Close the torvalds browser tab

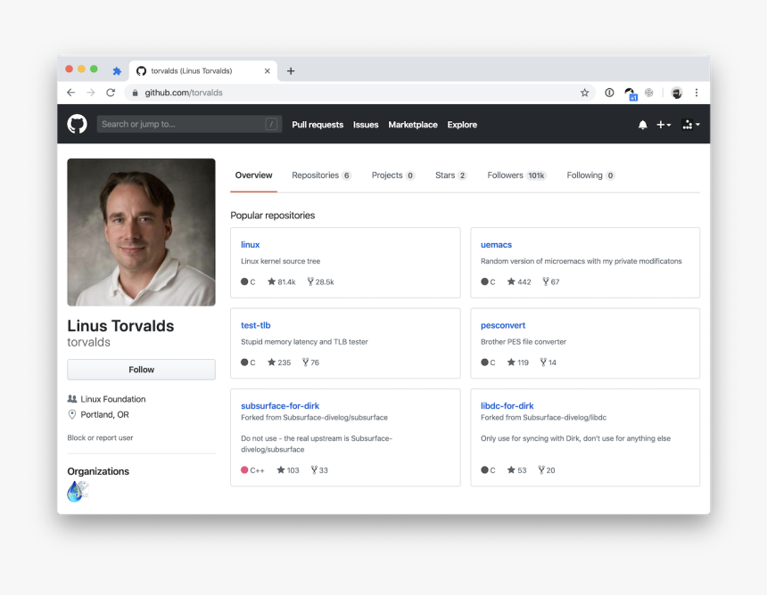[x=267, y=71]
